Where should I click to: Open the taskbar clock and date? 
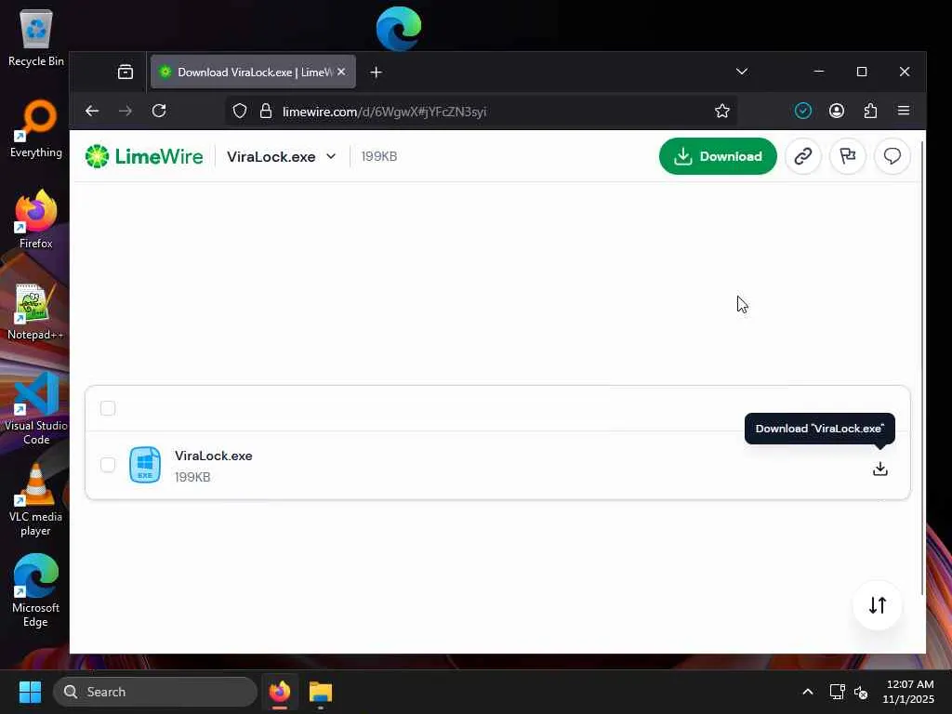(909, 692)
